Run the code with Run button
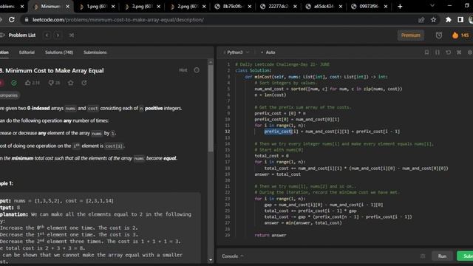The image size is (473, 266). 442,256
